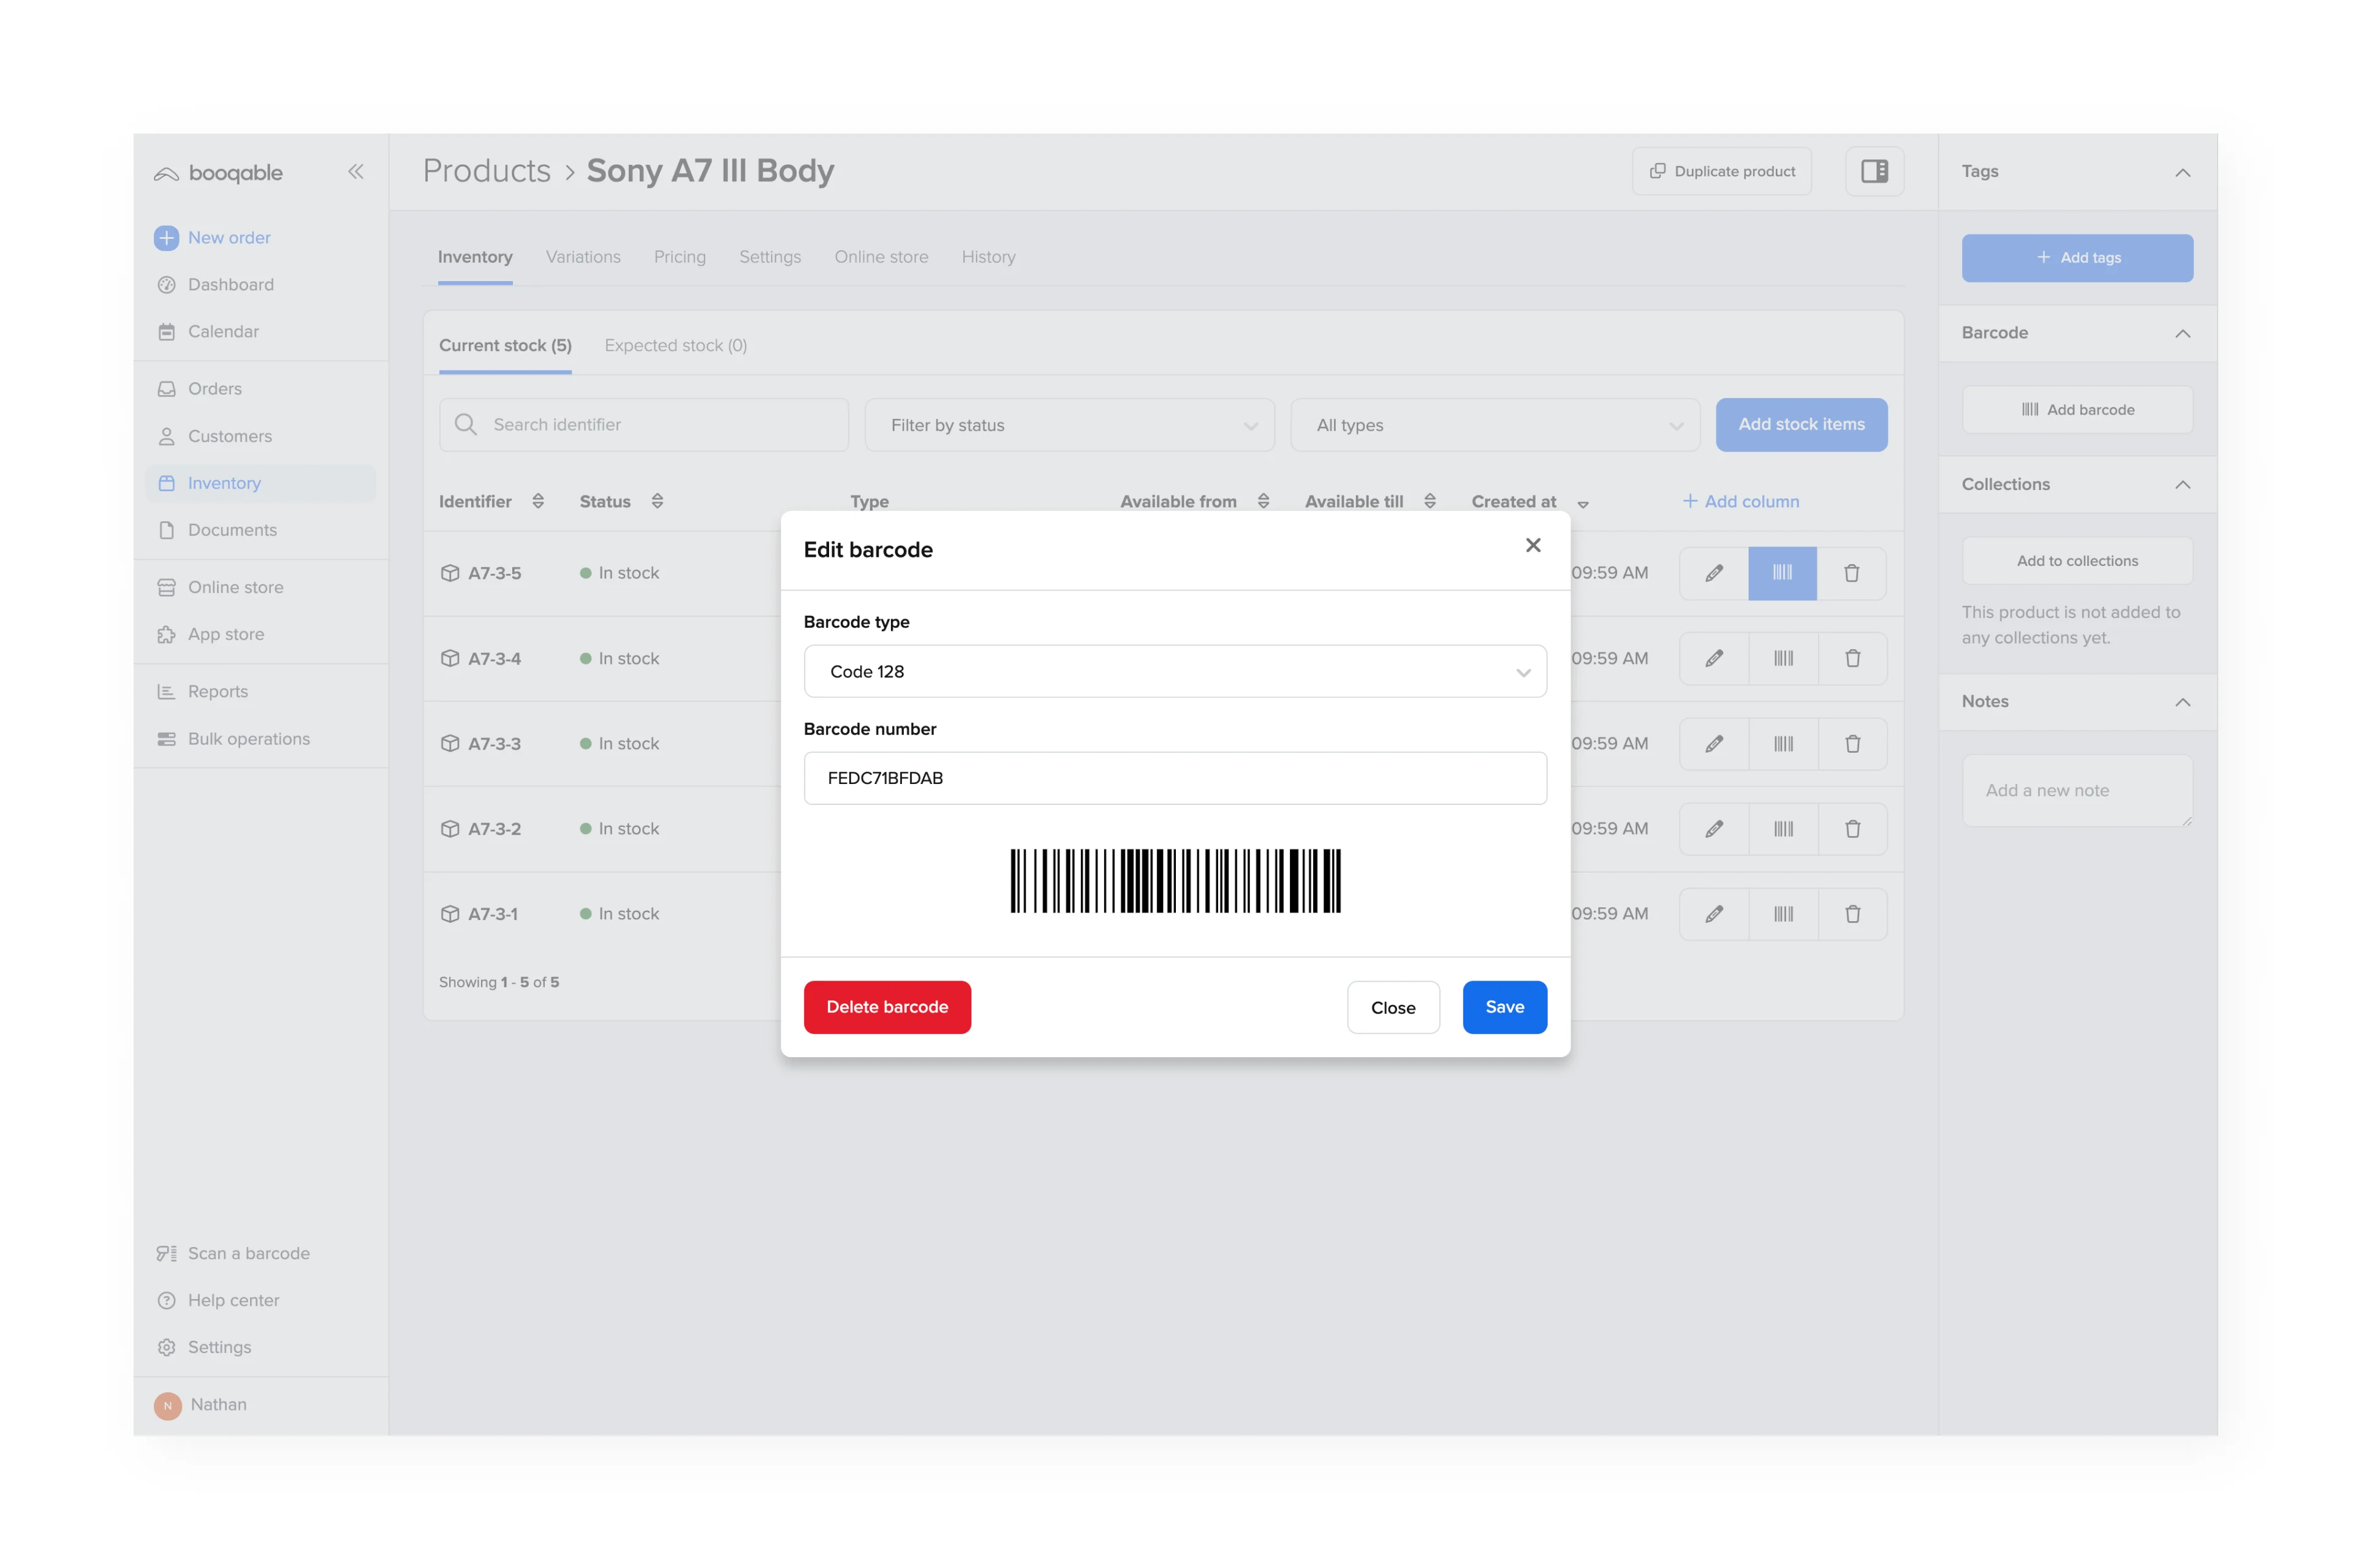Collapse the Tags panel

coord(2182,173)
